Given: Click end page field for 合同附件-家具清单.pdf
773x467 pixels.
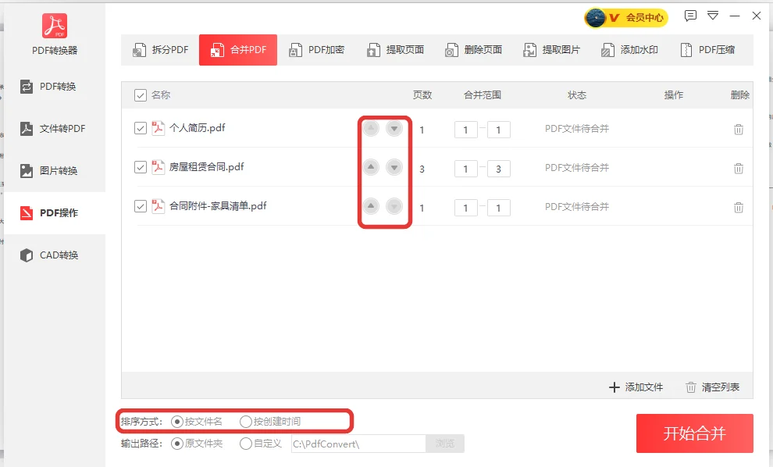Looking at the screenshot, I should tap(498, 208).
